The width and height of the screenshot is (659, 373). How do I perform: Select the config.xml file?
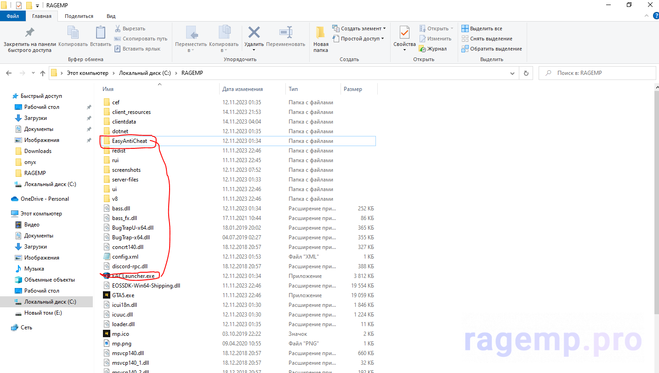point(125,257)
